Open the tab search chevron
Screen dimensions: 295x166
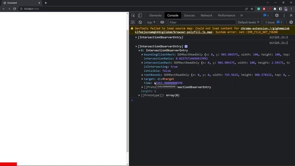(x=268, y=3)
